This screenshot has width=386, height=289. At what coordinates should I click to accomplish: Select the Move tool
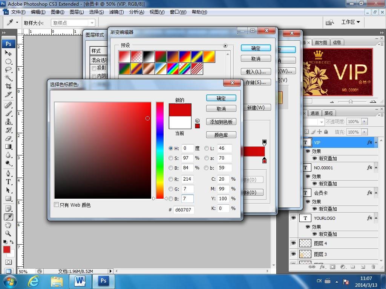pos(8,53)
